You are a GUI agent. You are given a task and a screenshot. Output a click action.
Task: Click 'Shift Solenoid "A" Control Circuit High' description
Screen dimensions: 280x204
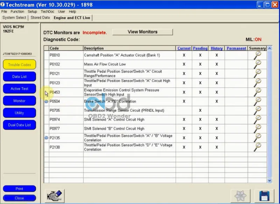(x=114, y=120)
